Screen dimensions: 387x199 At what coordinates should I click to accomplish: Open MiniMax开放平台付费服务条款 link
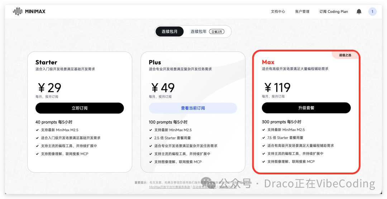click(x=170, y=187)
